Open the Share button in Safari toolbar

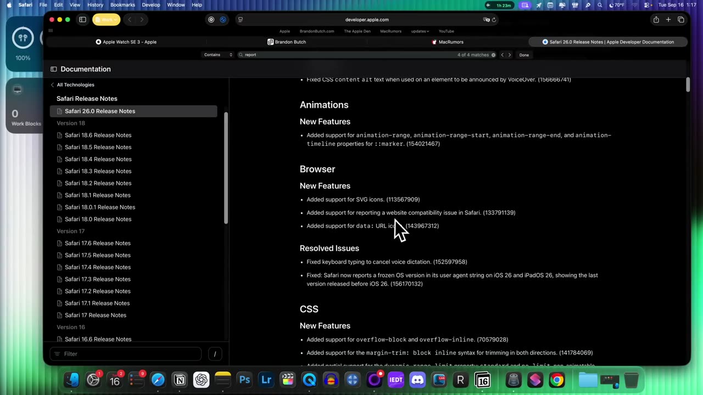click(656, 20)
